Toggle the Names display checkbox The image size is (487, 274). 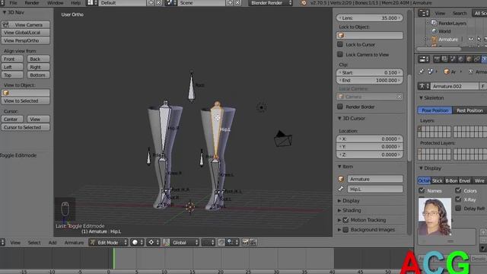422,190
